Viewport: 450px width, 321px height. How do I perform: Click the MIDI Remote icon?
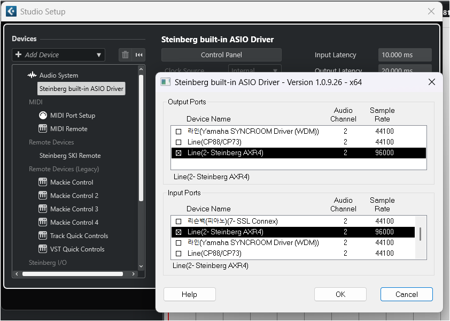[x=43, y=129]
